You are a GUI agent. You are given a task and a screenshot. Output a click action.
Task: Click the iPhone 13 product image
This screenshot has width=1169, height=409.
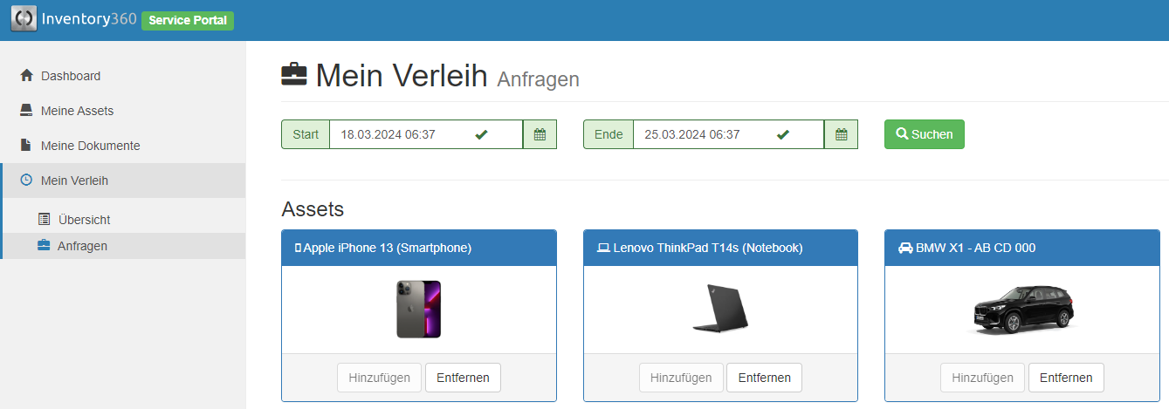point(418,309)
